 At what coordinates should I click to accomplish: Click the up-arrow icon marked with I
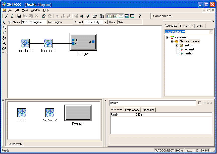69,16
